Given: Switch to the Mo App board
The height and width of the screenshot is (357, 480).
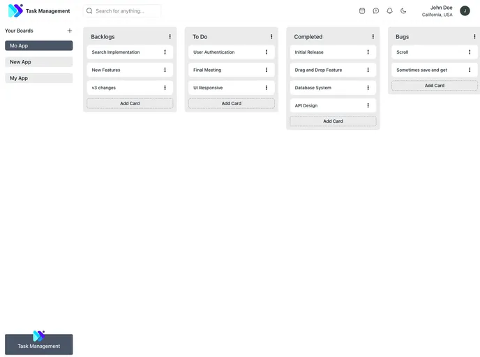Looking at the screenshot, I should point(38,45).
